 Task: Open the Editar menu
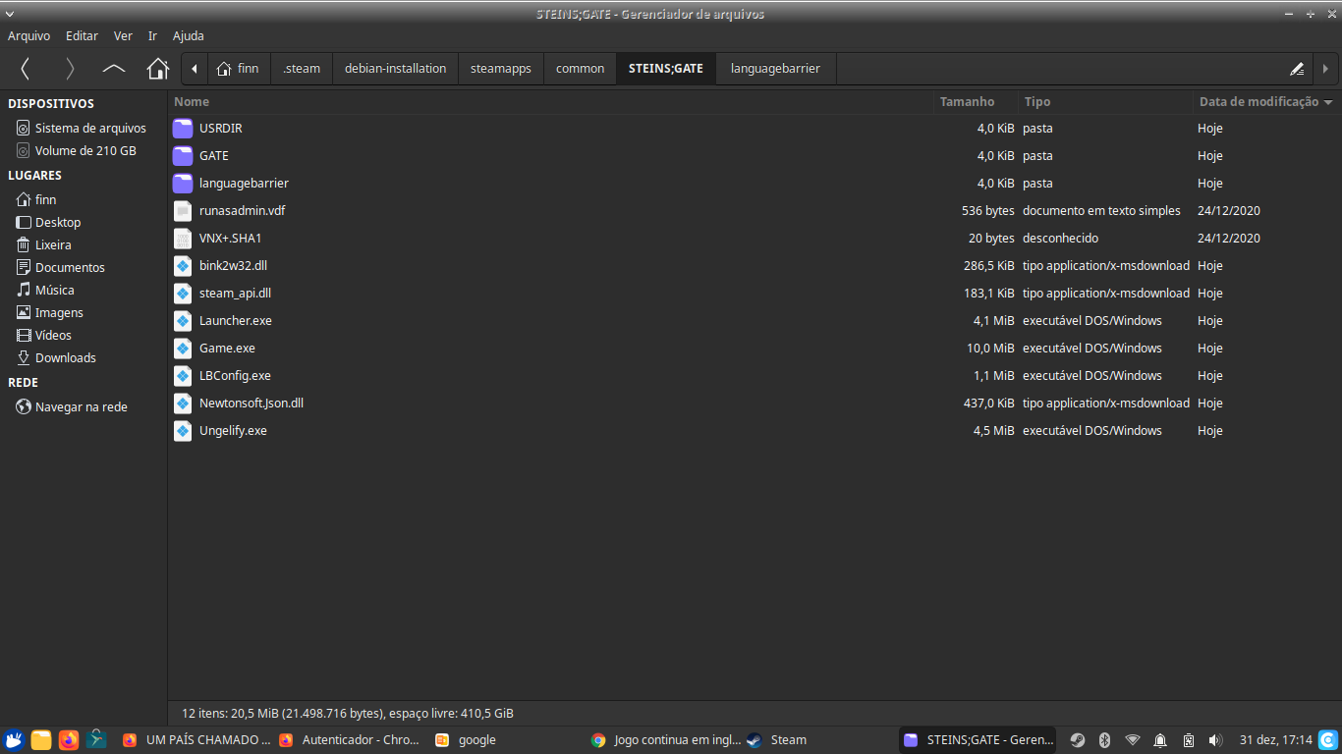coord(82,35)
